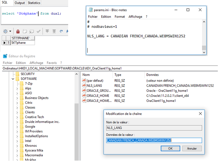Click the SOFTWARE folder icon
This screenshot has width=218, height=161.
[17, 78]
